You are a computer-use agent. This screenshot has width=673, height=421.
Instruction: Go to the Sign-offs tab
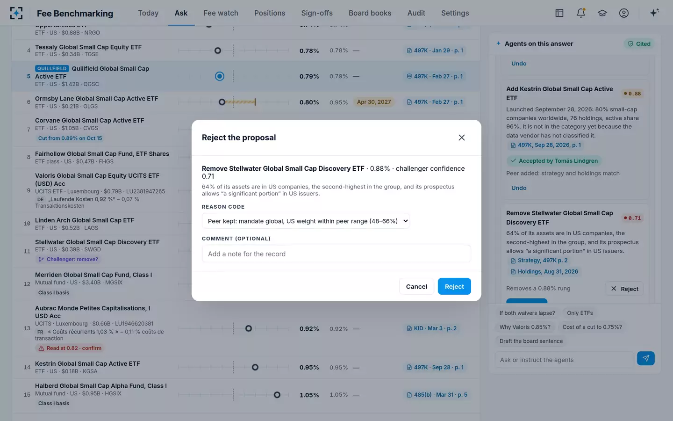pos(317,13)
